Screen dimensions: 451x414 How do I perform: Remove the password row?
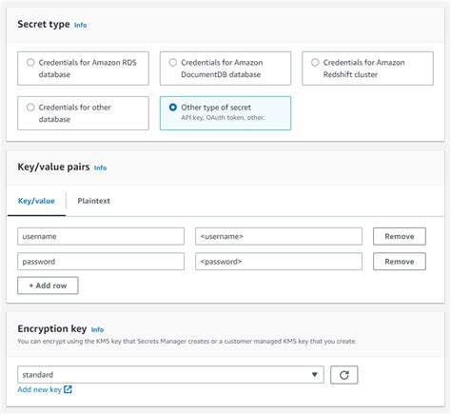400,262
